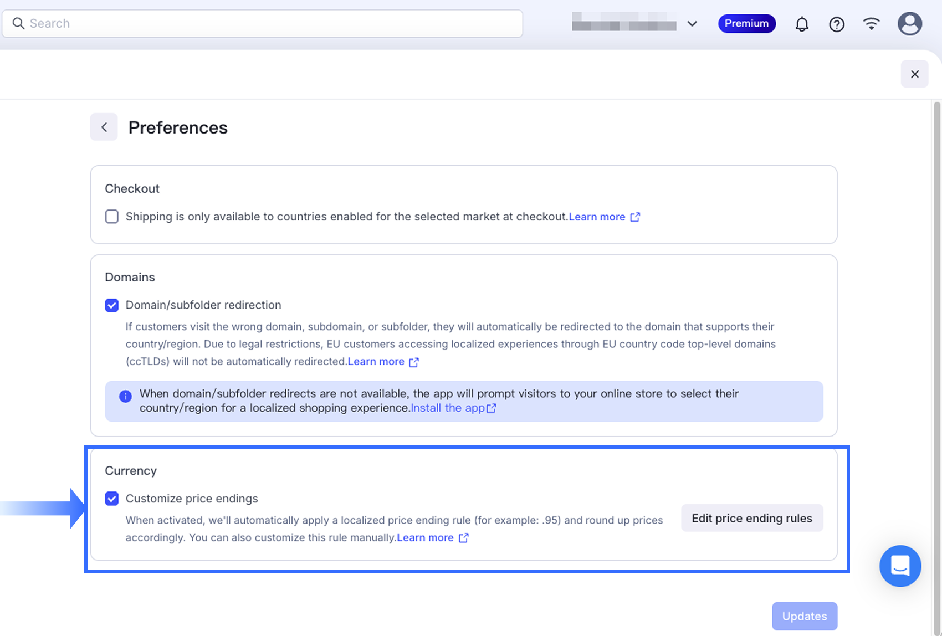Image resolution: width=942 pixels, height=636 pixels.
Task: Open the chat support widget
Action: point(900,566)
